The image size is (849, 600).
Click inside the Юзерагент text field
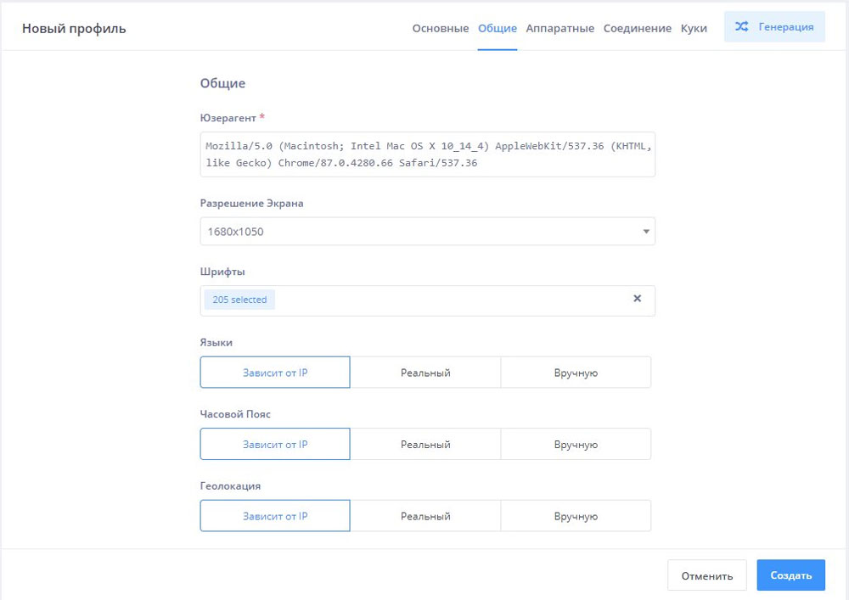pyautogui.click(x=427, y=154)
